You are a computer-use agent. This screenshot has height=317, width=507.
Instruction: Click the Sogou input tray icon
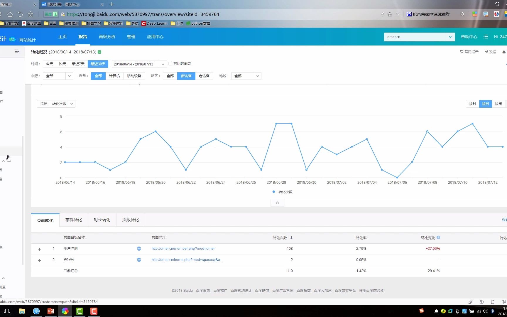(x=422, y=311)
